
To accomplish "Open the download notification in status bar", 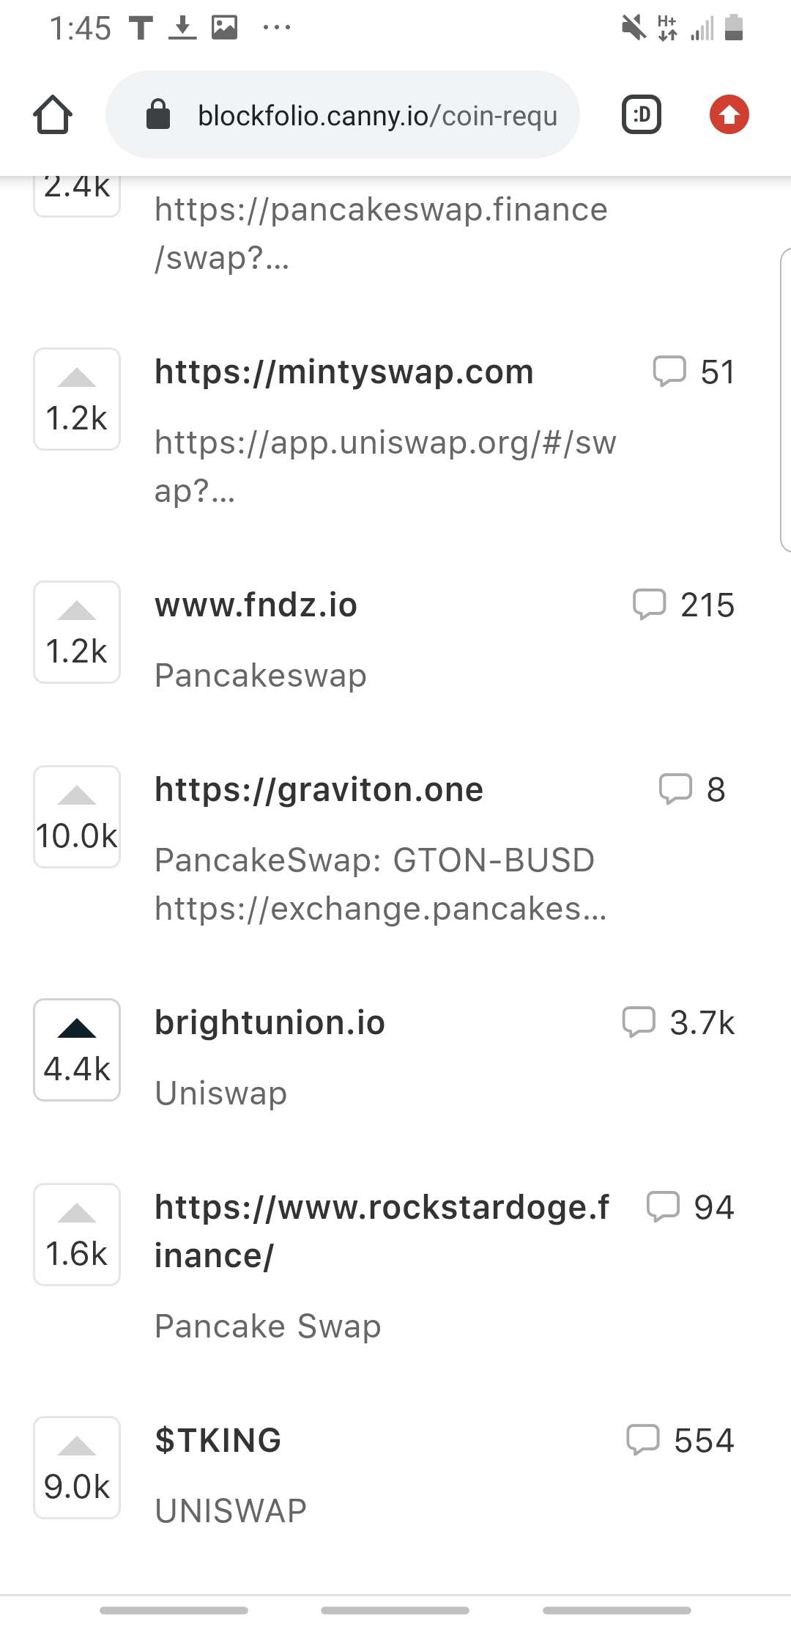I will (182, 28).
